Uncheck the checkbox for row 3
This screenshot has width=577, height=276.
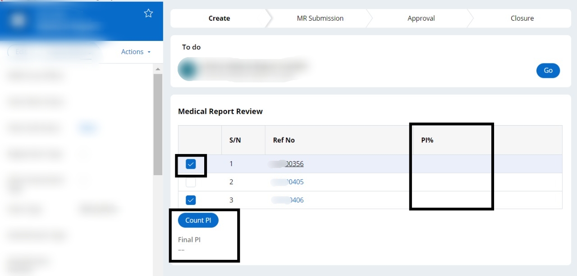click(191, 199)
